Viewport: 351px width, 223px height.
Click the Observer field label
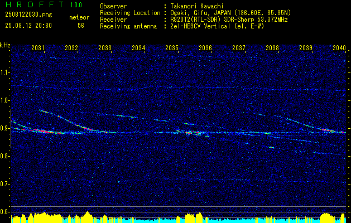[x=113, y=6]
